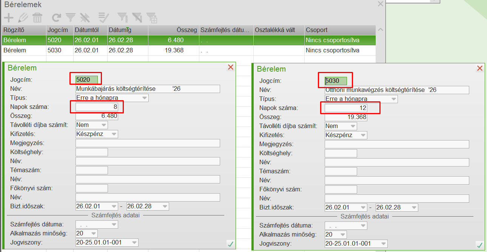Viewport: 487px width, 252px height.
Task: Focus the Témaszám field in 5030 form
Action: tap(341, 171)
